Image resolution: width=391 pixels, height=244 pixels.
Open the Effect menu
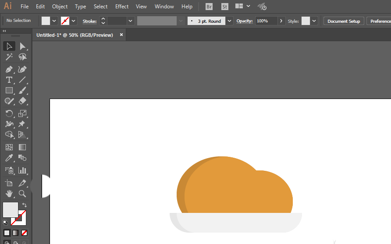point(122,7)
